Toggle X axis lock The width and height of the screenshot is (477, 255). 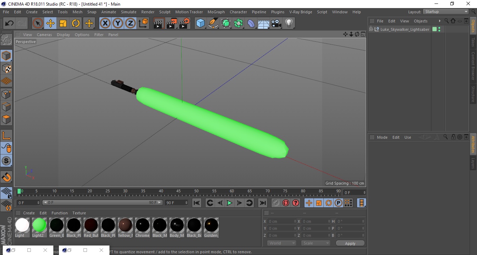(105, 23)
